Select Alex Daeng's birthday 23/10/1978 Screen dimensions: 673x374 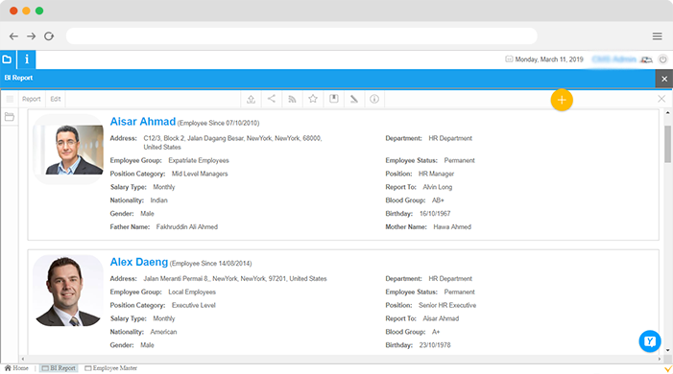click(435, 345)
